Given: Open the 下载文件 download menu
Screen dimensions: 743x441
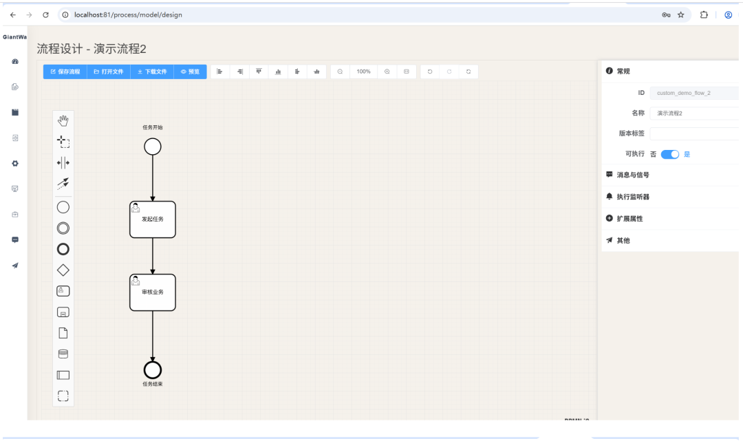Looking at the screenshot, I should pos(152,72).
